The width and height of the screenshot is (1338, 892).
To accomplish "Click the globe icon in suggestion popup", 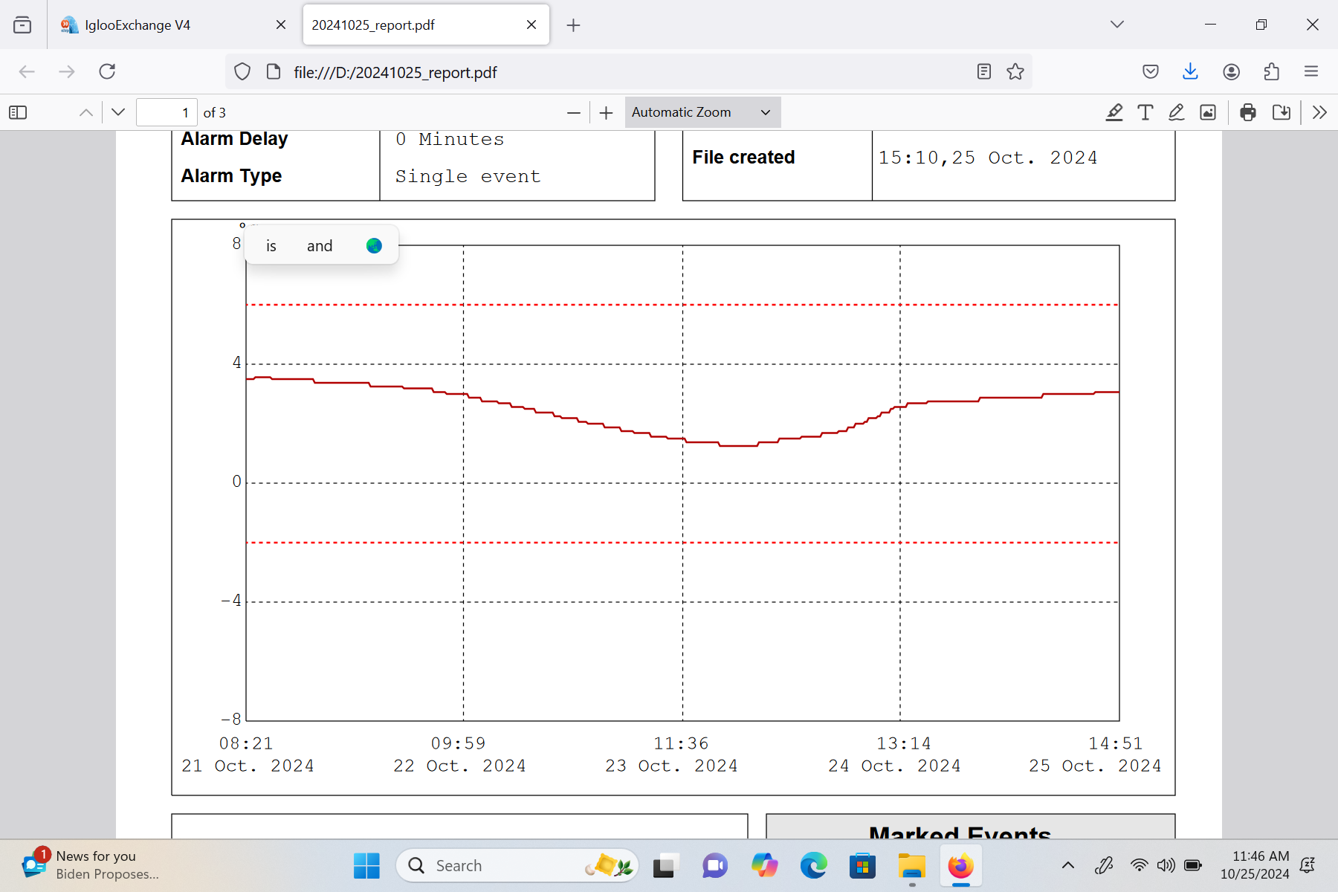I will tap(374, 246).
